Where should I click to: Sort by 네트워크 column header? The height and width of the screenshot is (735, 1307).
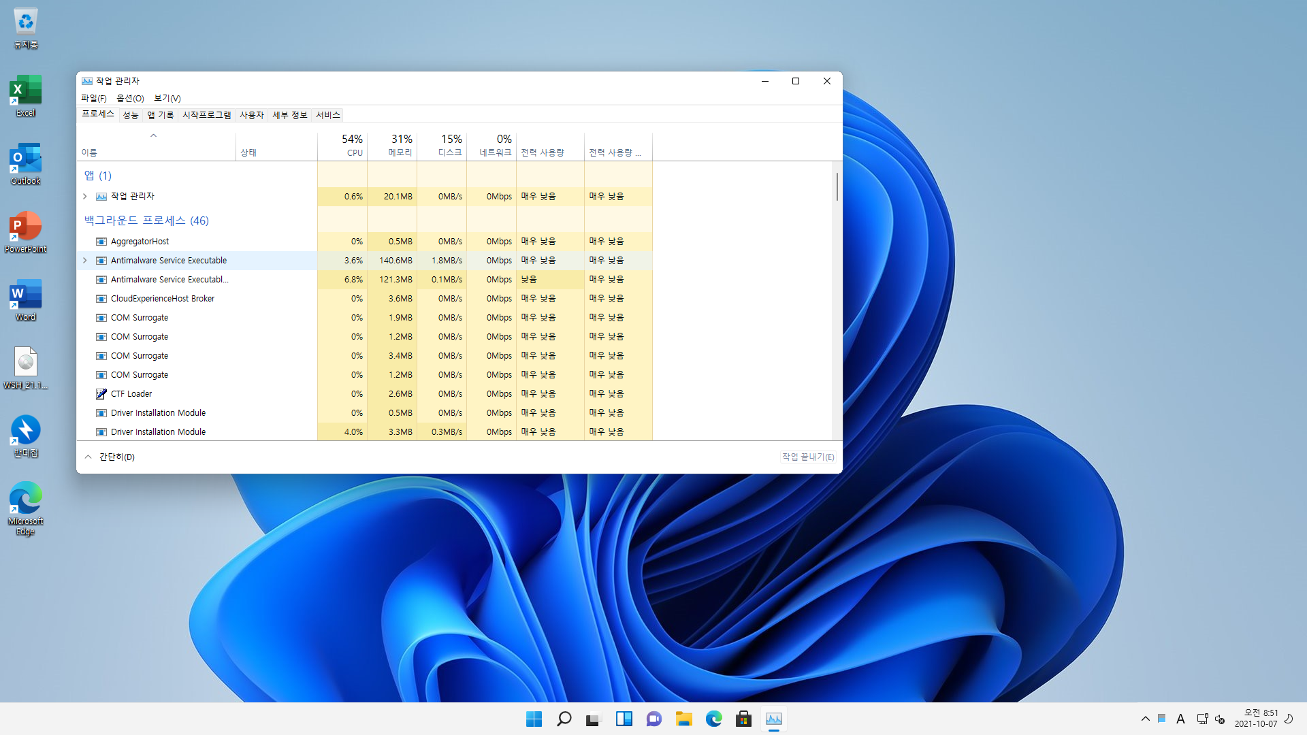click(491, 146)
